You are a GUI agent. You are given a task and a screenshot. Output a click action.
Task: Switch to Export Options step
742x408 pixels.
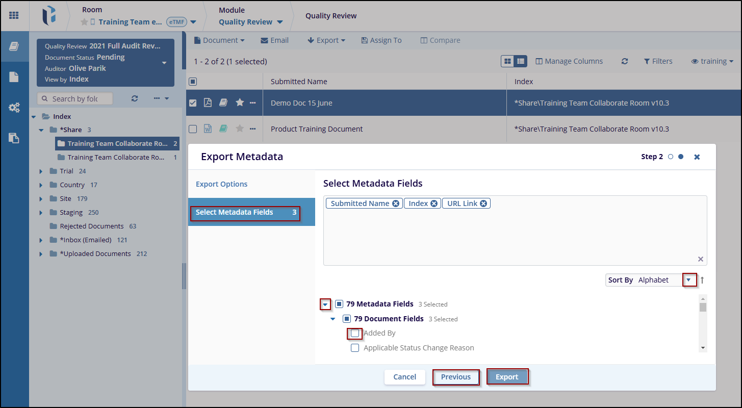(x=222, y=184)
